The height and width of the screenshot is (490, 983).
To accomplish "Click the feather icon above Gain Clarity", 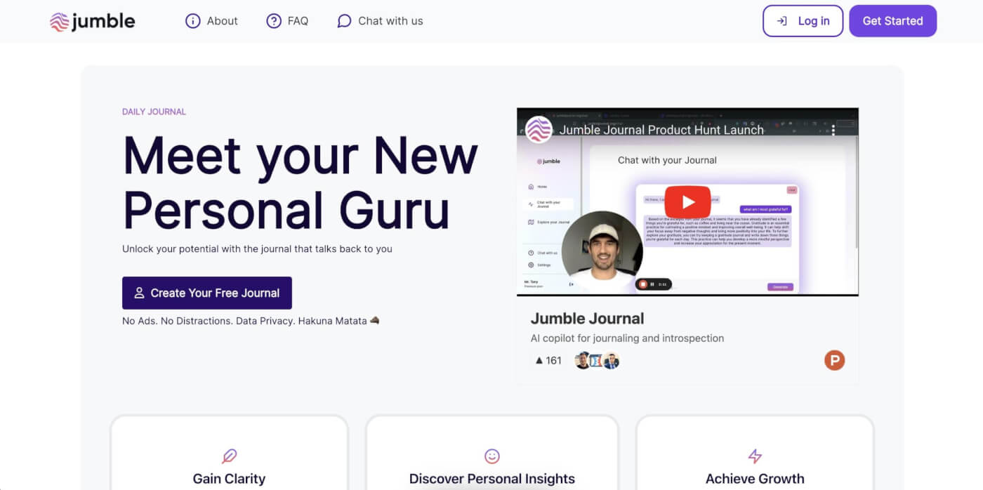I will point(229,456).
